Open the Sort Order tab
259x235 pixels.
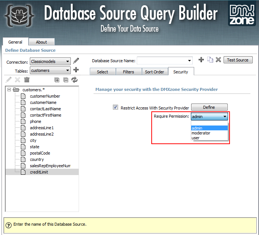[155, 72]
